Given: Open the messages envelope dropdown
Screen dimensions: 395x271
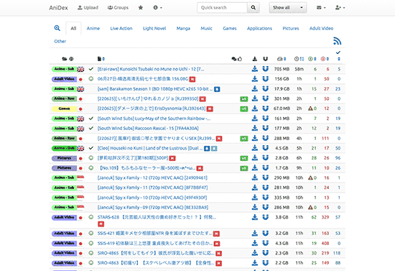Looking at the screenshot, I should [x=321, y=8].
